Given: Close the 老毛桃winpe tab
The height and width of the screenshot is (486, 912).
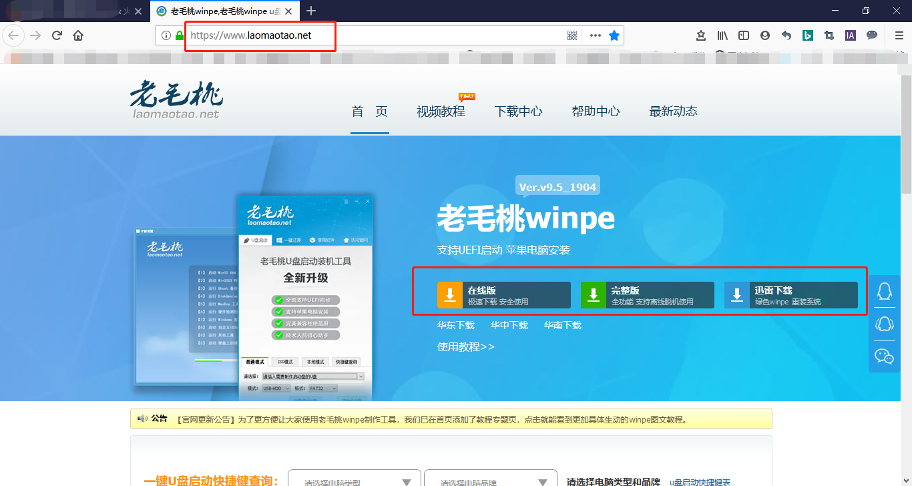Looking at the screenshot, I should pos(288,11).
